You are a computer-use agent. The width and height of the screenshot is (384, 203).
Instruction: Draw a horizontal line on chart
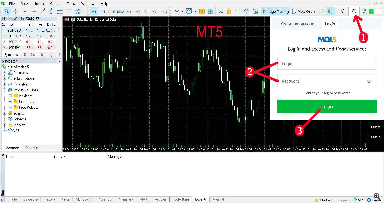34,11
